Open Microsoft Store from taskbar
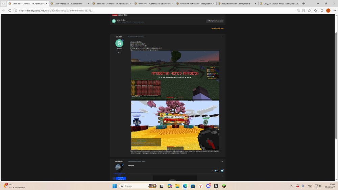 [193, 186]
